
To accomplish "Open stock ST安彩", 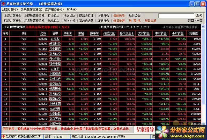I will click(55, 39).
